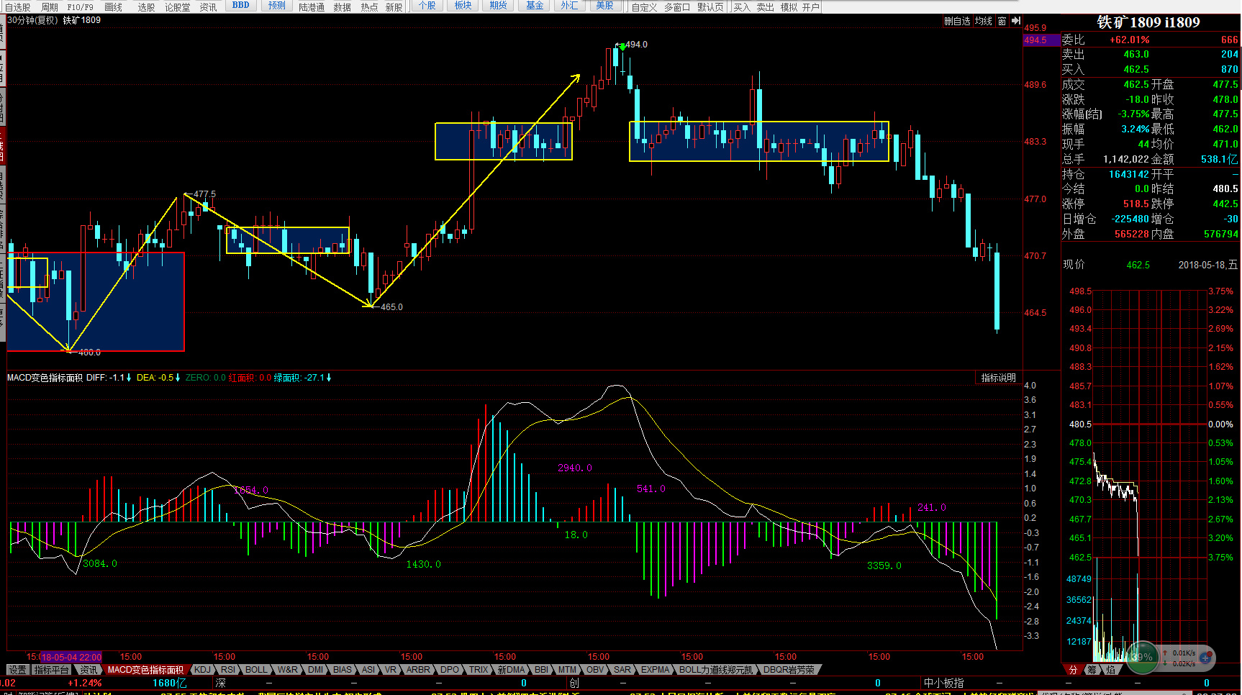Click 买入 buy in the top bar

pos(742,7)
